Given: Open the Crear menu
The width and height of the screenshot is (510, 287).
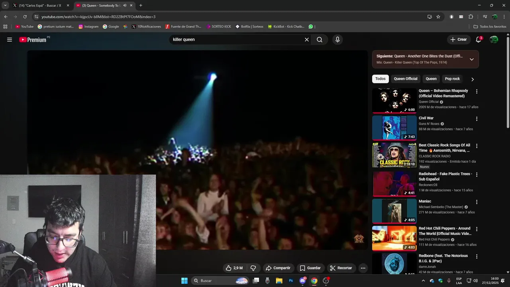Looking at the screenshot, I should [x=458, y=39].
